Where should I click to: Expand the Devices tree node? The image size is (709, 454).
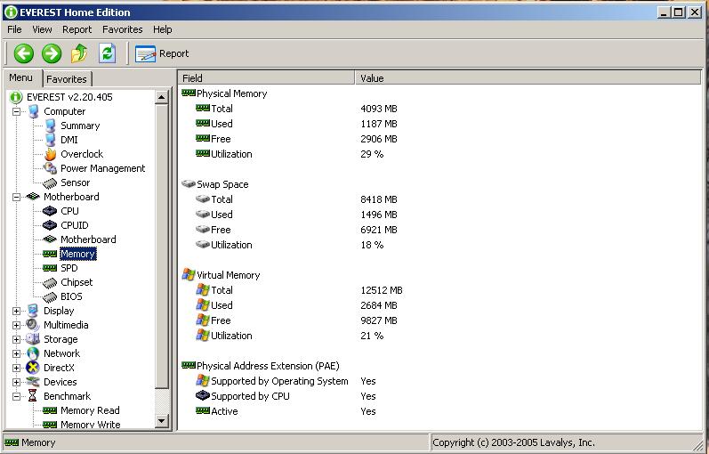[16, 382]
